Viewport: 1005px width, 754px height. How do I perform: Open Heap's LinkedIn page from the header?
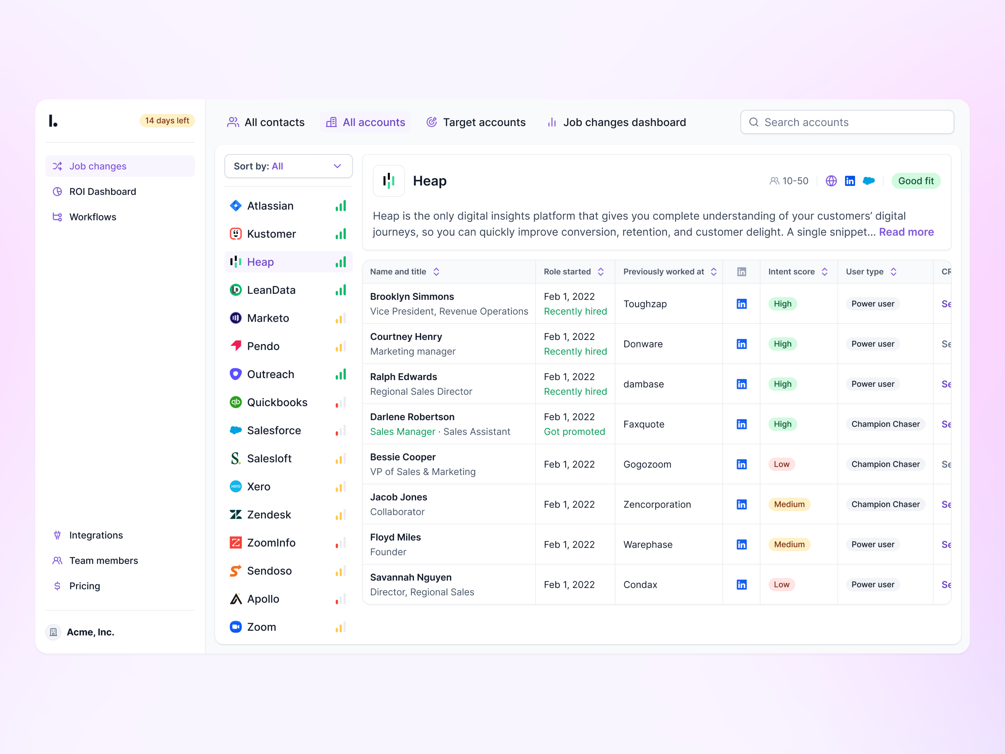click(850, 180)
